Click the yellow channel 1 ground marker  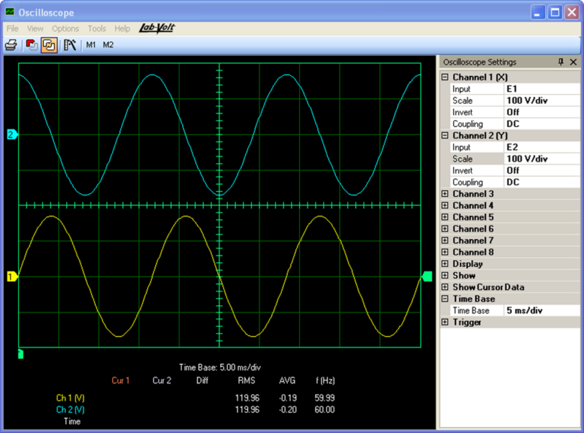(12, 276)
